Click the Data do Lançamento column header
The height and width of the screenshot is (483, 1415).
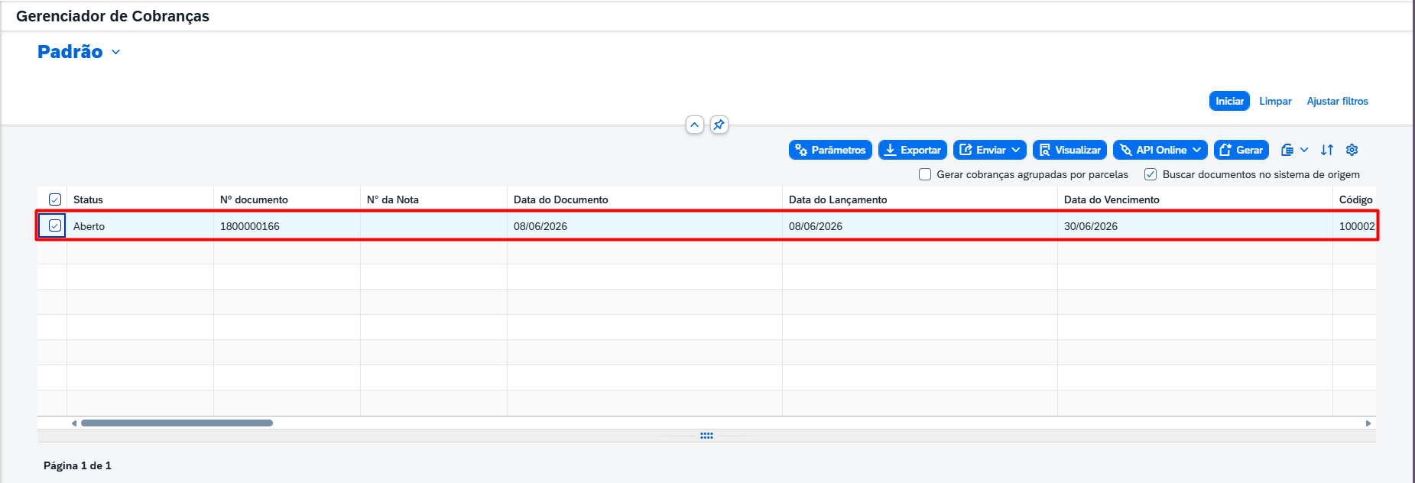click(920, 199)
